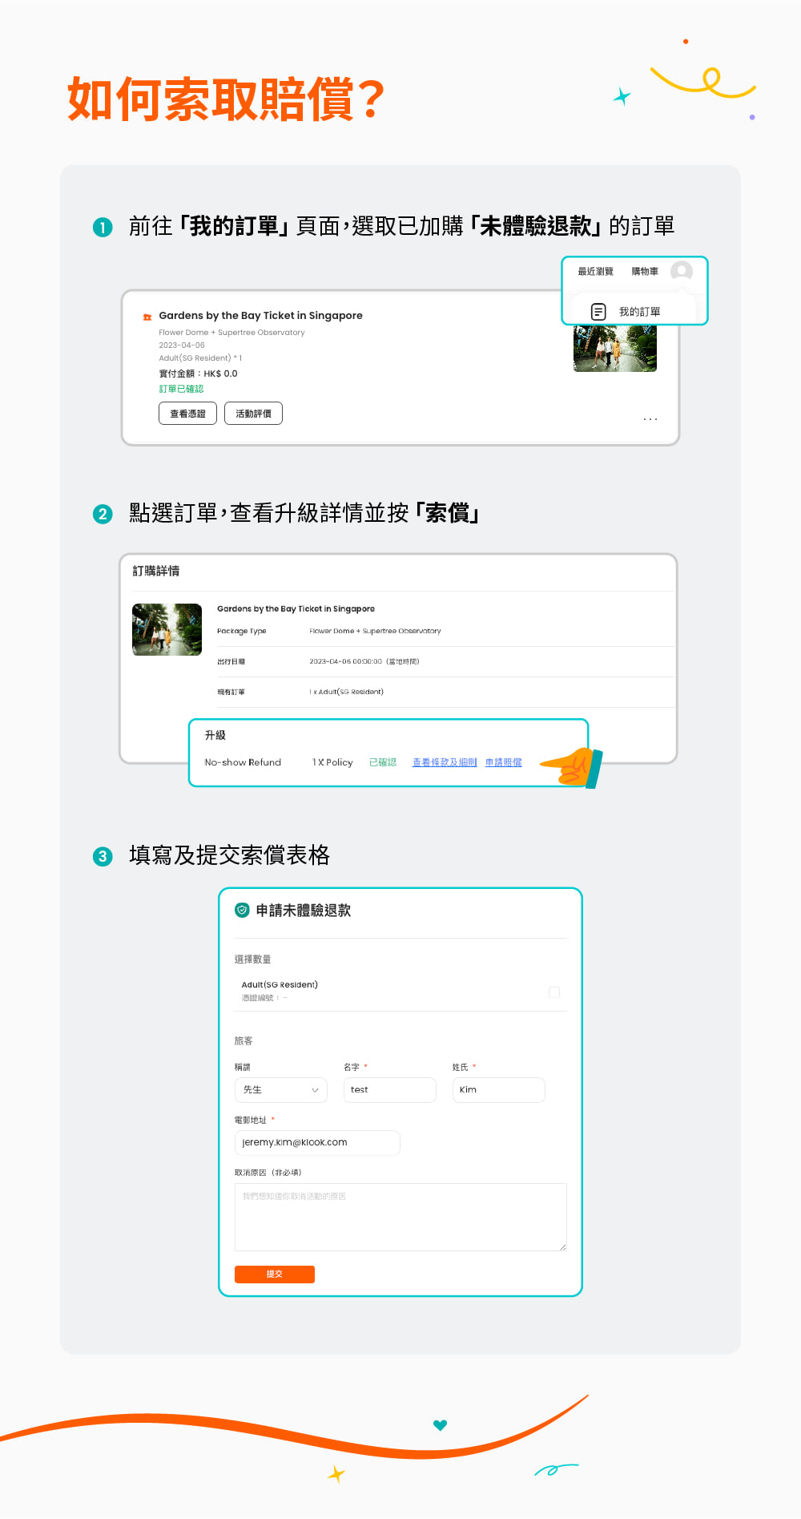Click the 查看條款及細則 link

coord(445,762)
